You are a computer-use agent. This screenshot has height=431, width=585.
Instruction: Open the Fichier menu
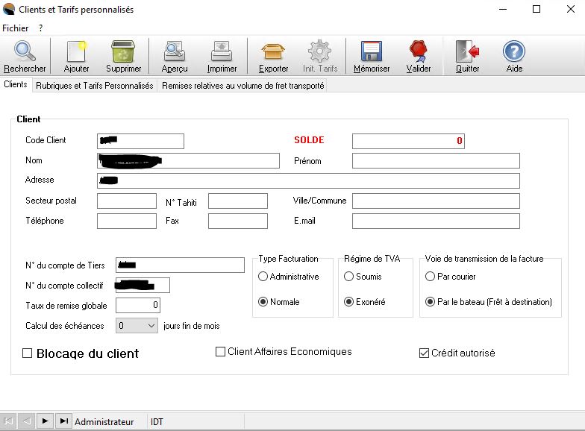(15, 28)
